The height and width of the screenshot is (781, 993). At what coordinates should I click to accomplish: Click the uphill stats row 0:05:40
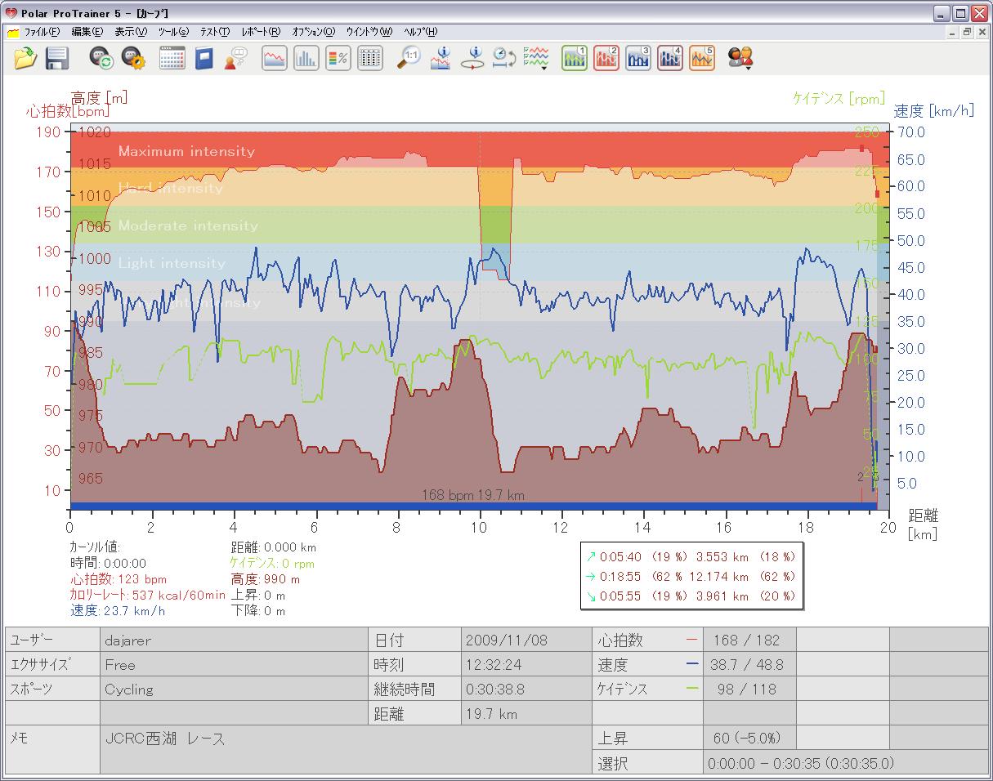691,556
